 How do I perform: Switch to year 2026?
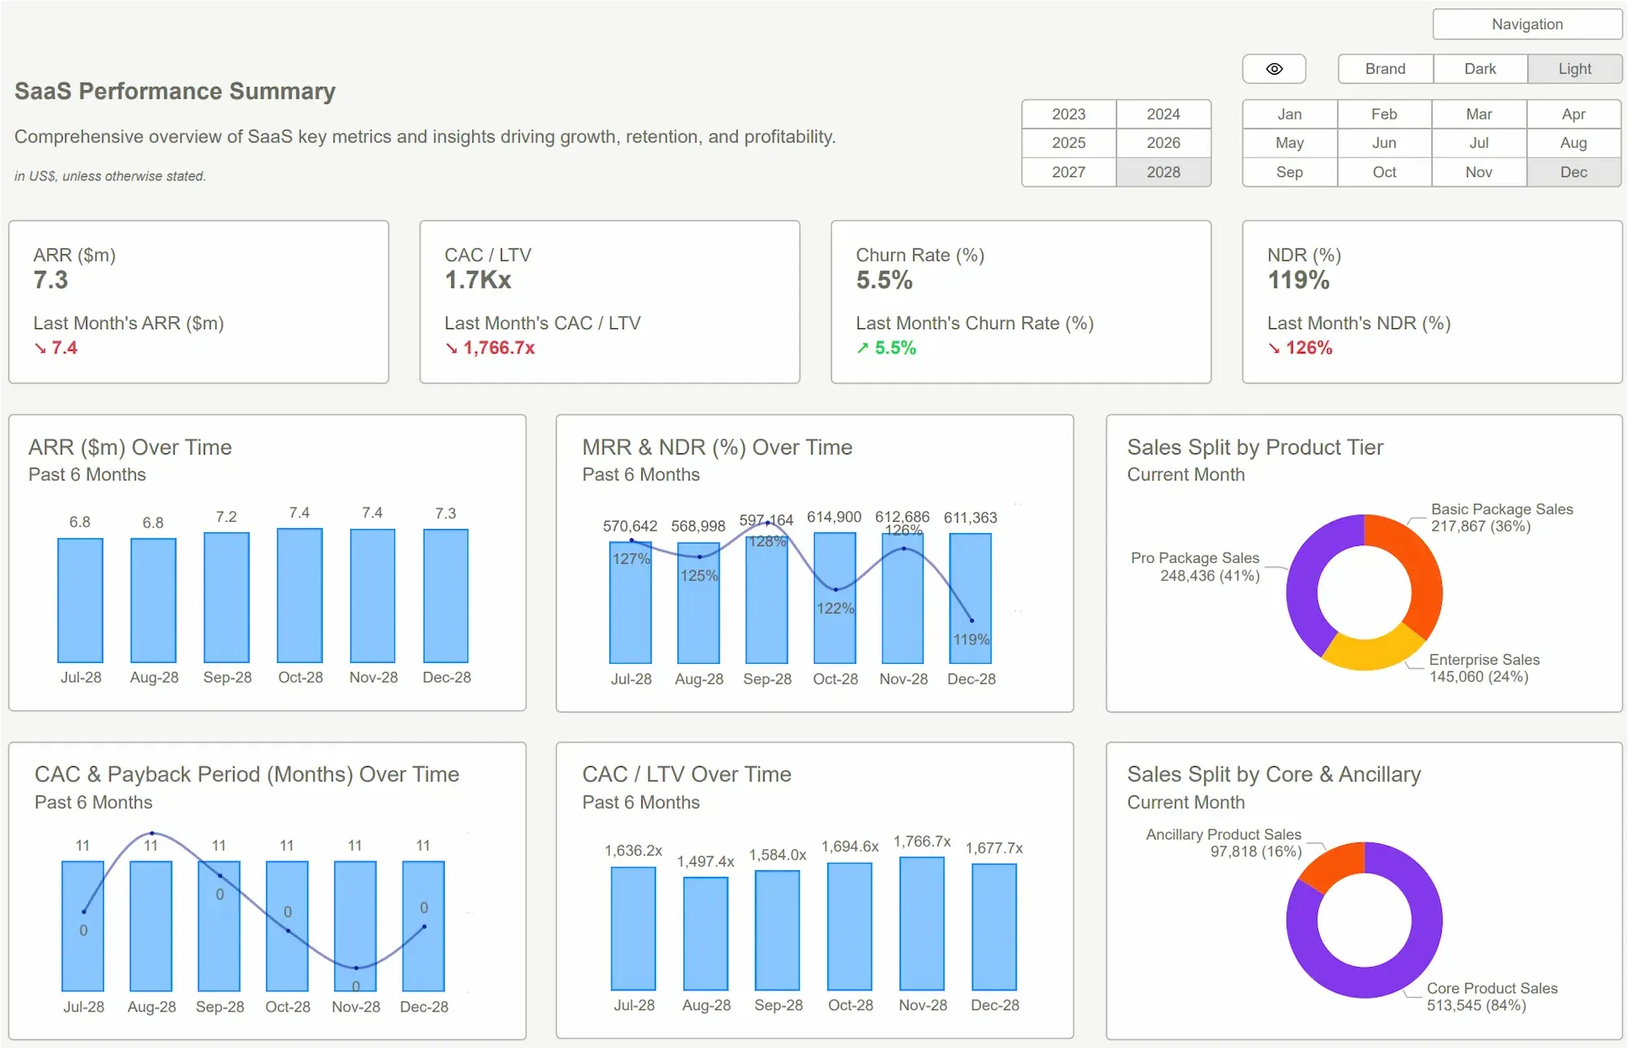(x=1164, y=143)
